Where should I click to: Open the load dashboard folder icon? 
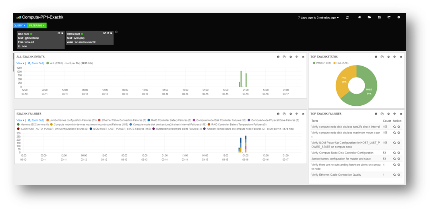369,17
